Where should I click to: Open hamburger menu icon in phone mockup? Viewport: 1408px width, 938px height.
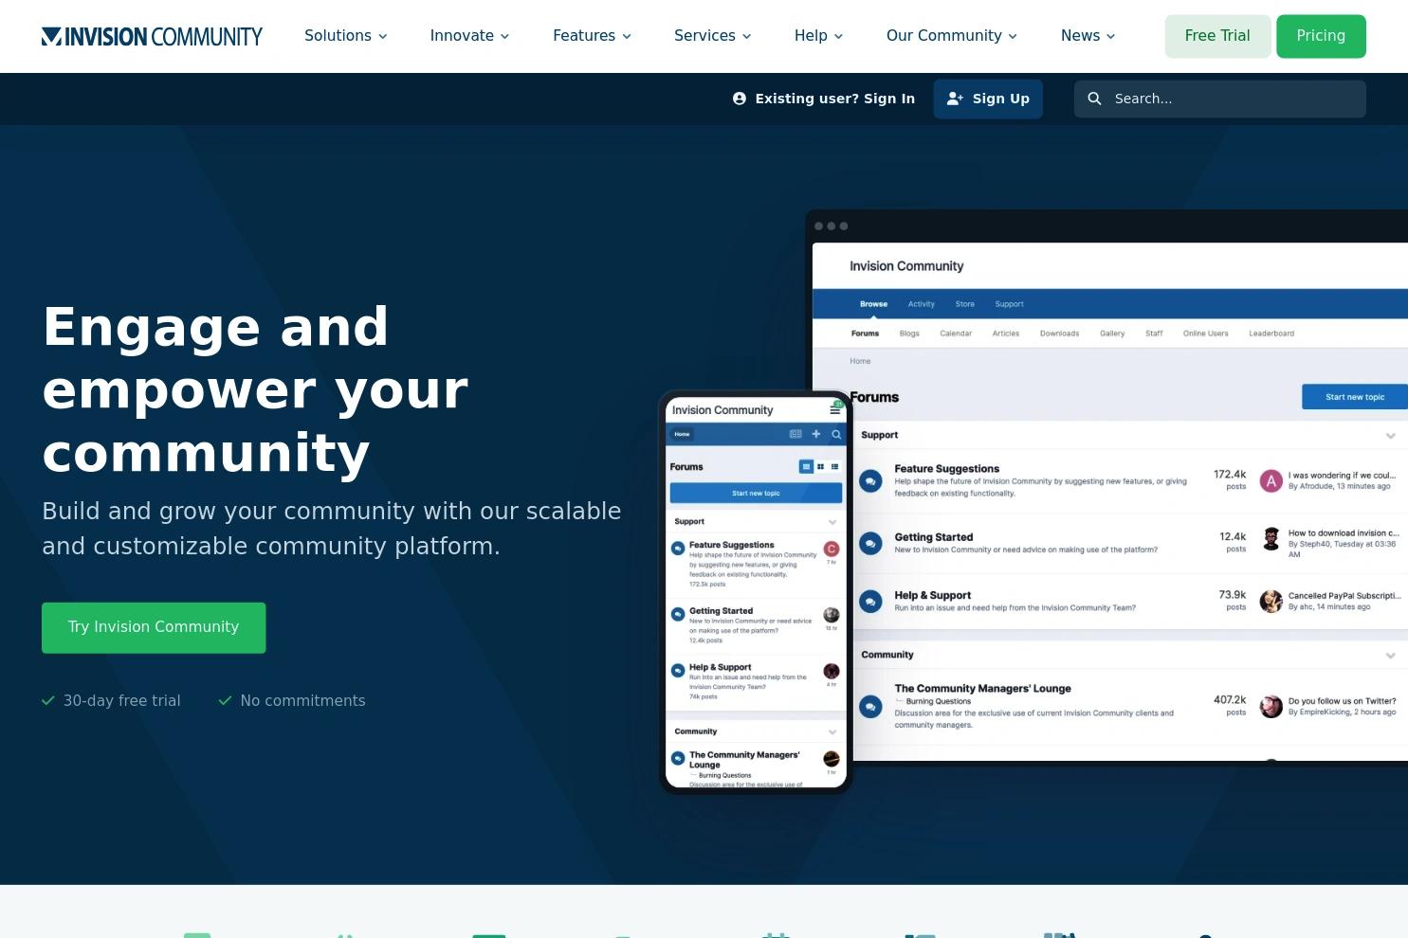[835, 409]
